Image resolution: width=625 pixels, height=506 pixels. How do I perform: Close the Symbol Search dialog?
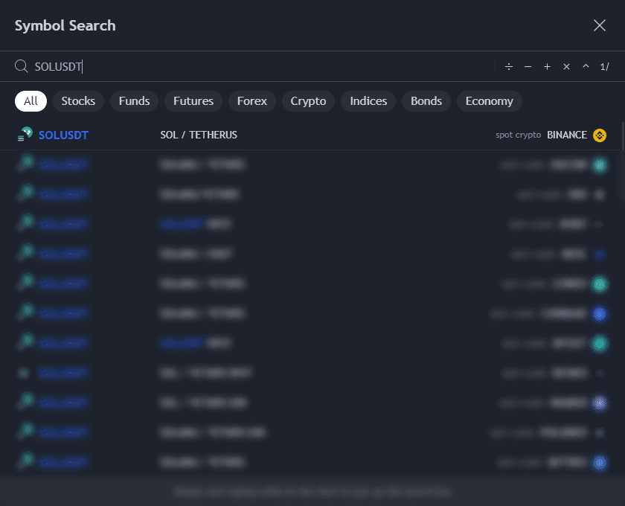click(600, 25)
